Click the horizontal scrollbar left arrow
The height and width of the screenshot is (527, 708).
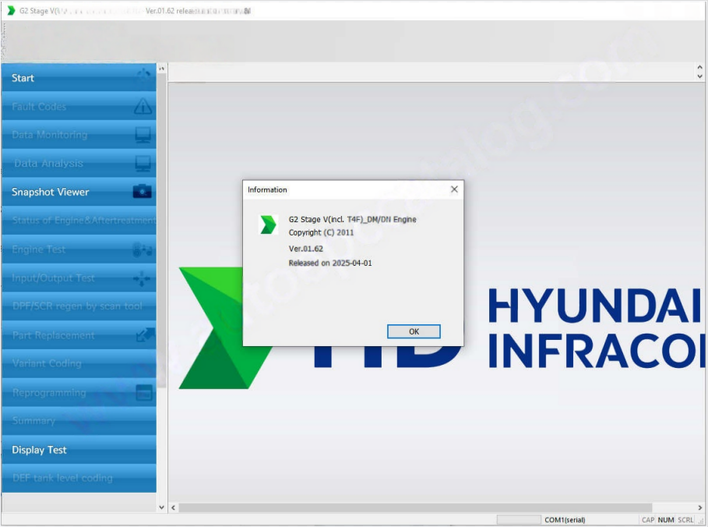pos(174,508)
